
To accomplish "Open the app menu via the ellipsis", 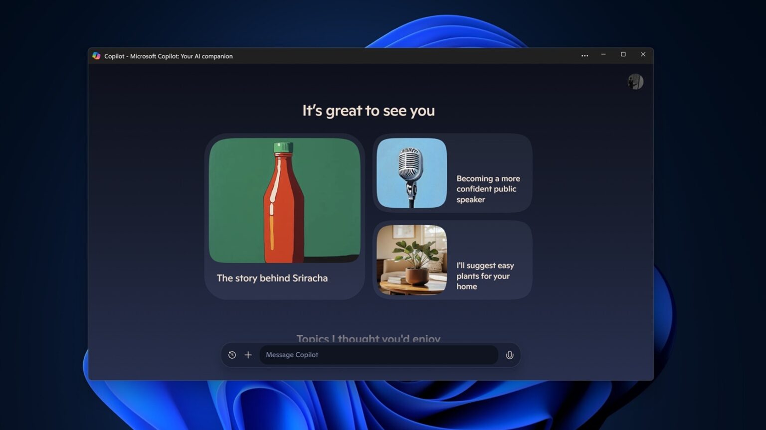I will pos(584,55).
